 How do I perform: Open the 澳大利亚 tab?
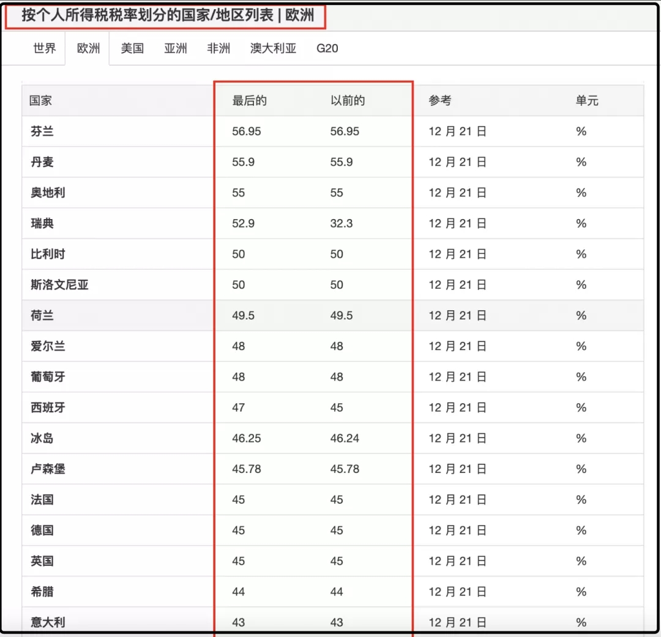[273, 48]
